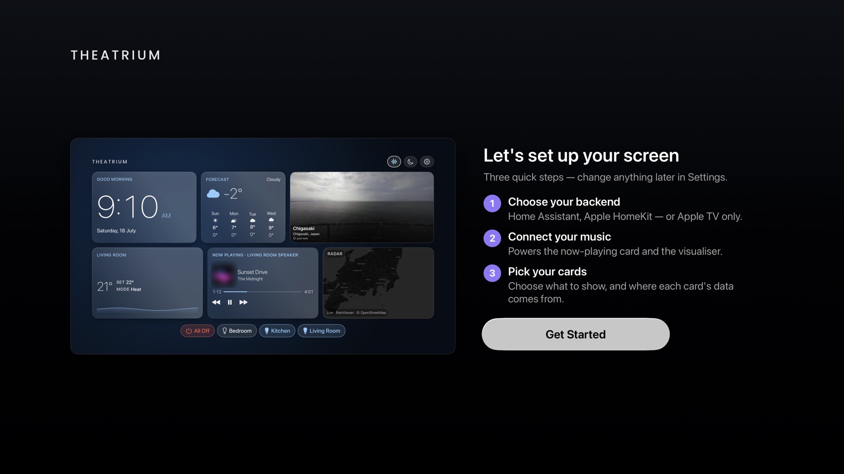Screen dimensions: 844x474
Task: Click the RainViewer OpenStreetMap attribution
Action: pyautogui.click(x=356, y=313)
